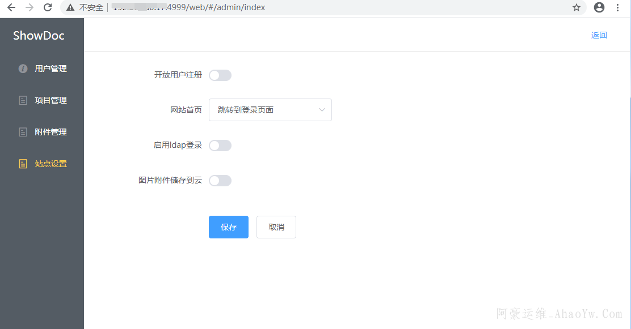Image resolution: width=631 pixels, height=329 pixels.
Task: Click the 不安全 warning triangle icon
Action: pos(70,8)
